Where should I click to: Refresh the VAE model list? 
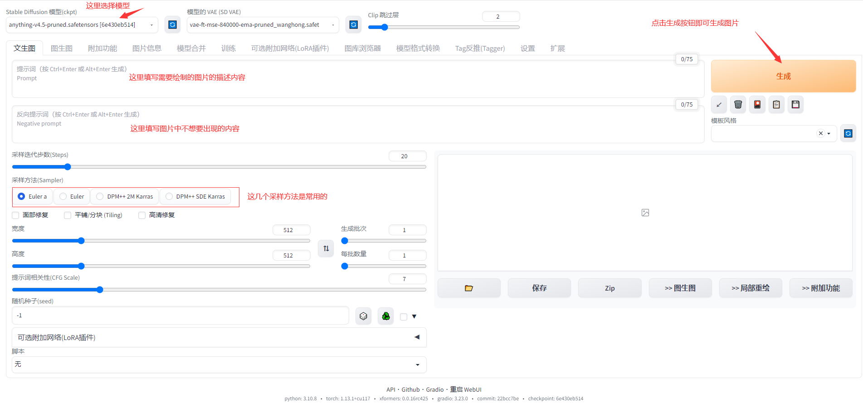point(353,24)
